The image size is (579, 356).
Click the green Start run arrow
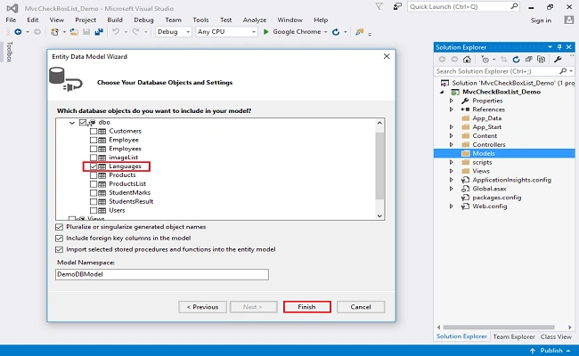coord(265,32)
